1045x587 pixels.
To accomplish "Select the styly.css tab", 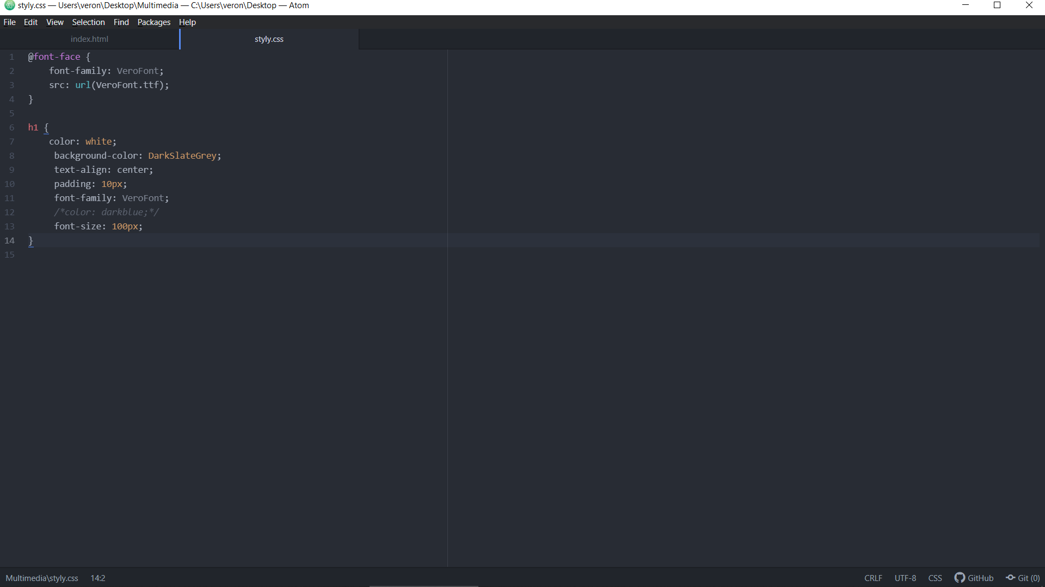I will [269, 39].
